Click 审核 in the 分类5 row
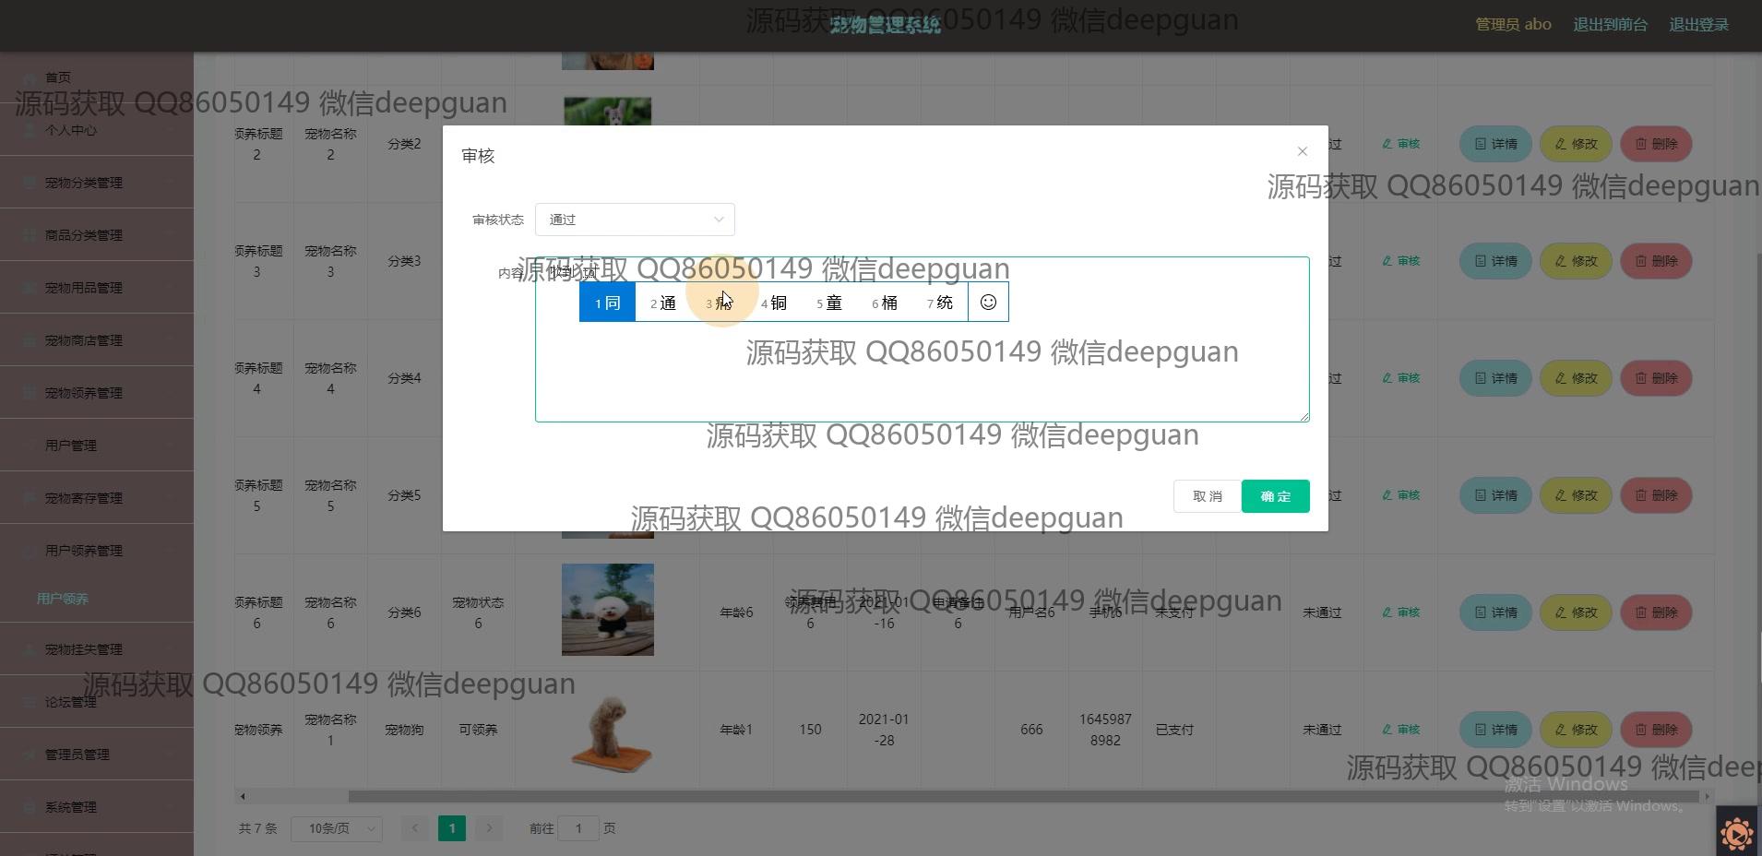This screenshot has height=856, width=1762. pyautogui.click(x=1400, y=495)
